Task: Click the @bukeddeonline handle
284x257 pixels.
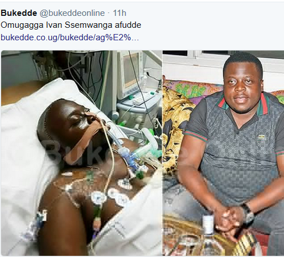Action: (72, 13)
